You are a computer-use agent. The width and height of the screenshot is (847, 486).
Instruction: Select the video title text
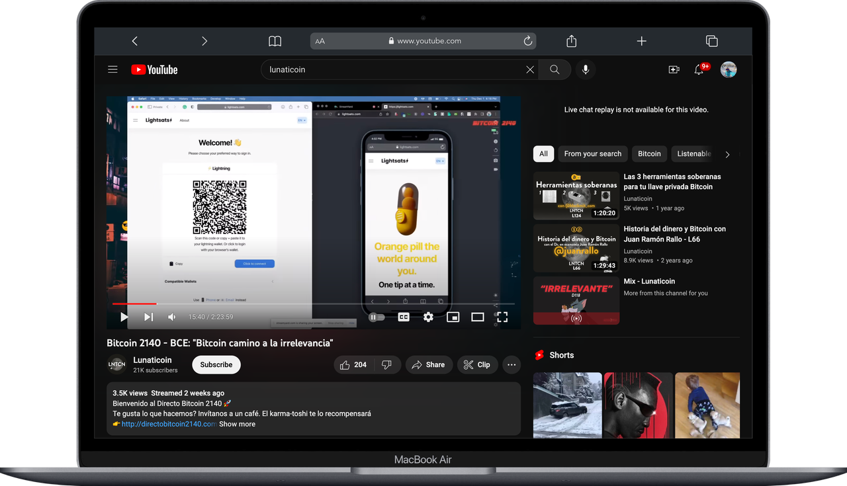click(x=220, y=343)
